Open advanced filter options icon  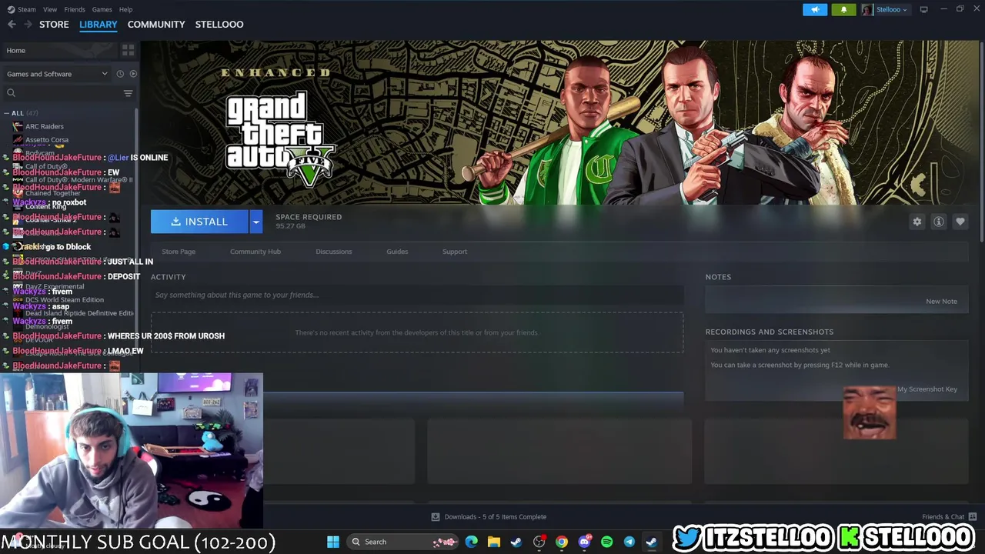click(x=129, y=93)
